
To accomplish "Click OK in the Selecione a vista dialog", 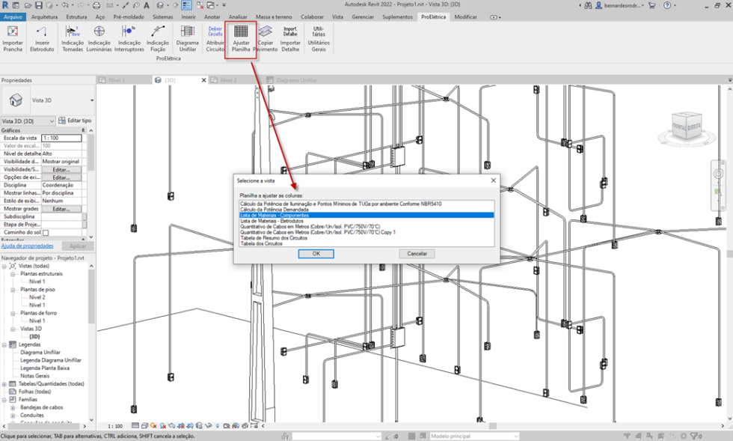I will click(x=315, y=253).
